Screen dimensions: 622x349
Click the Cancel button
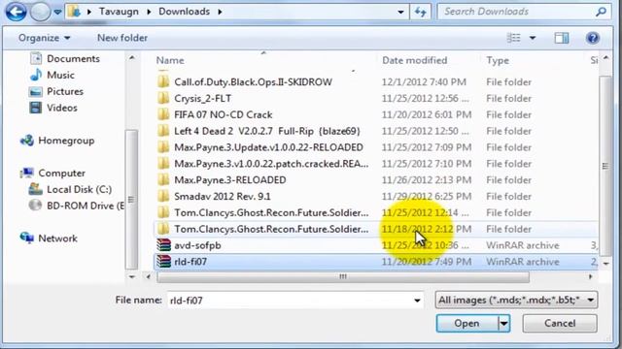[560, 324]
